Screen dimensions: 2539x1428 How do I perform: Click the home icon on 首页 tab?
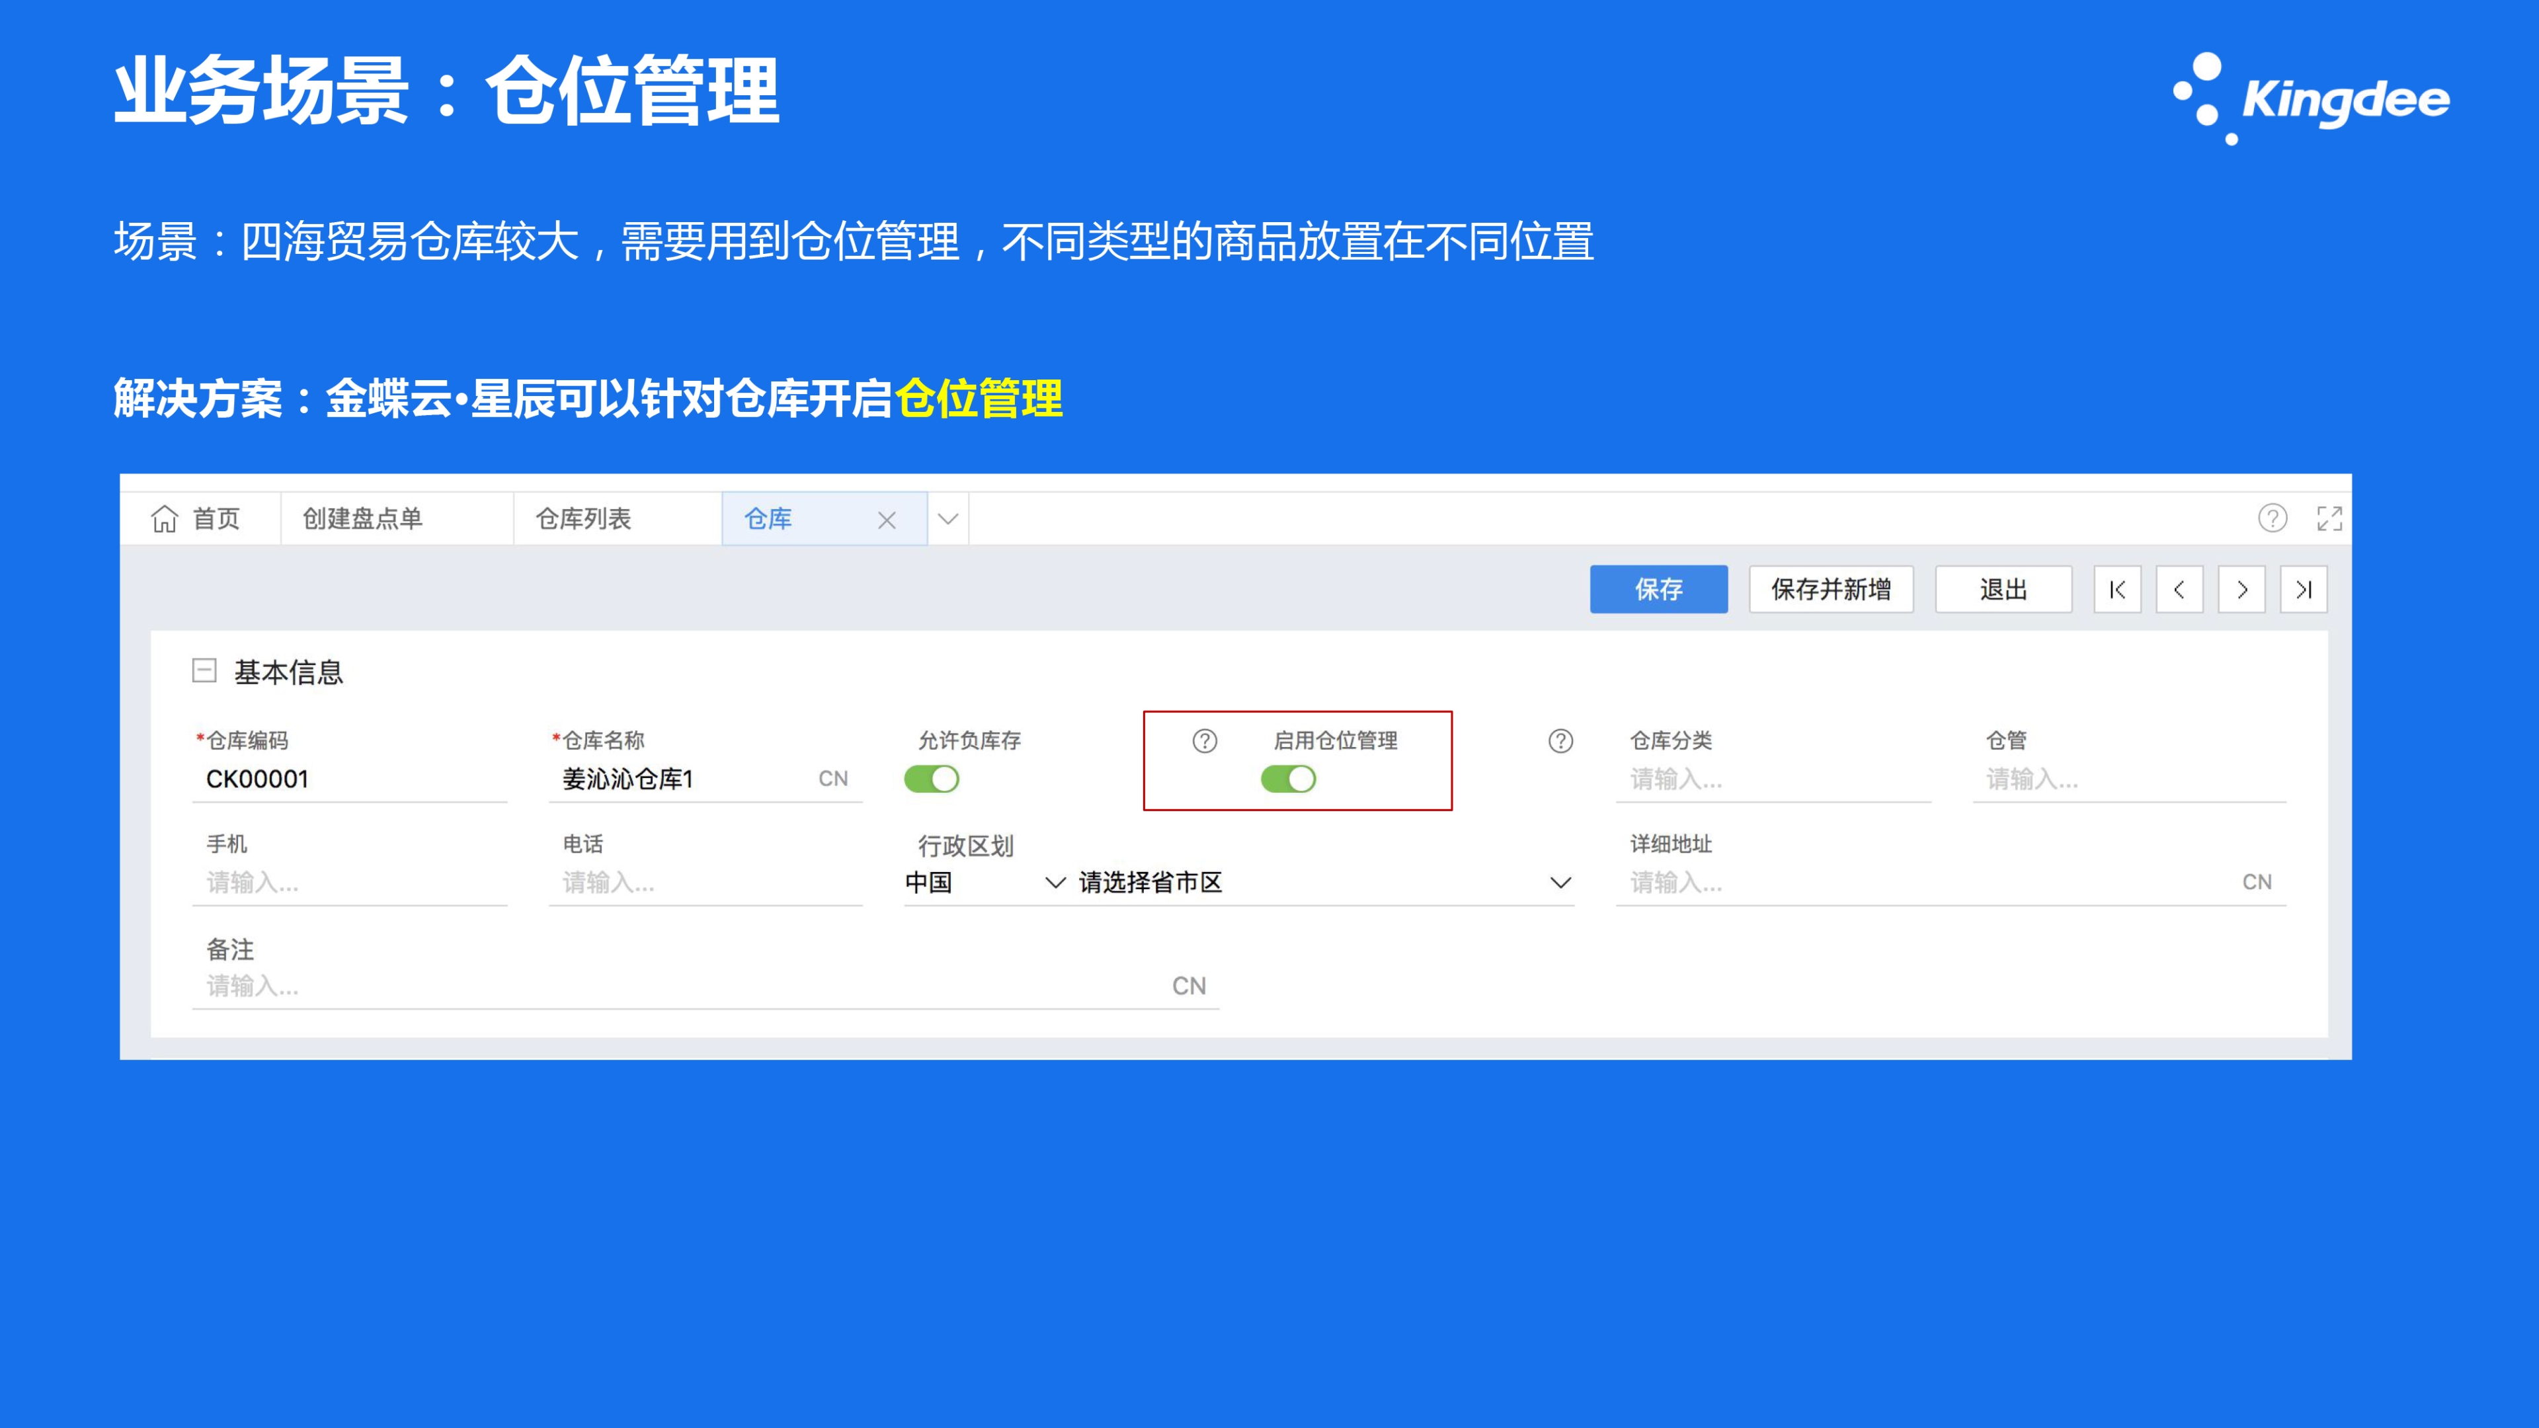165,518
